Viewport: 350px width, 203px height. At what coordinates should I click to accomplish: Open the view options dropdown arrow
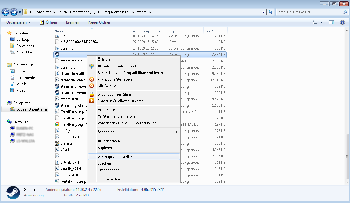click(321, 22)
